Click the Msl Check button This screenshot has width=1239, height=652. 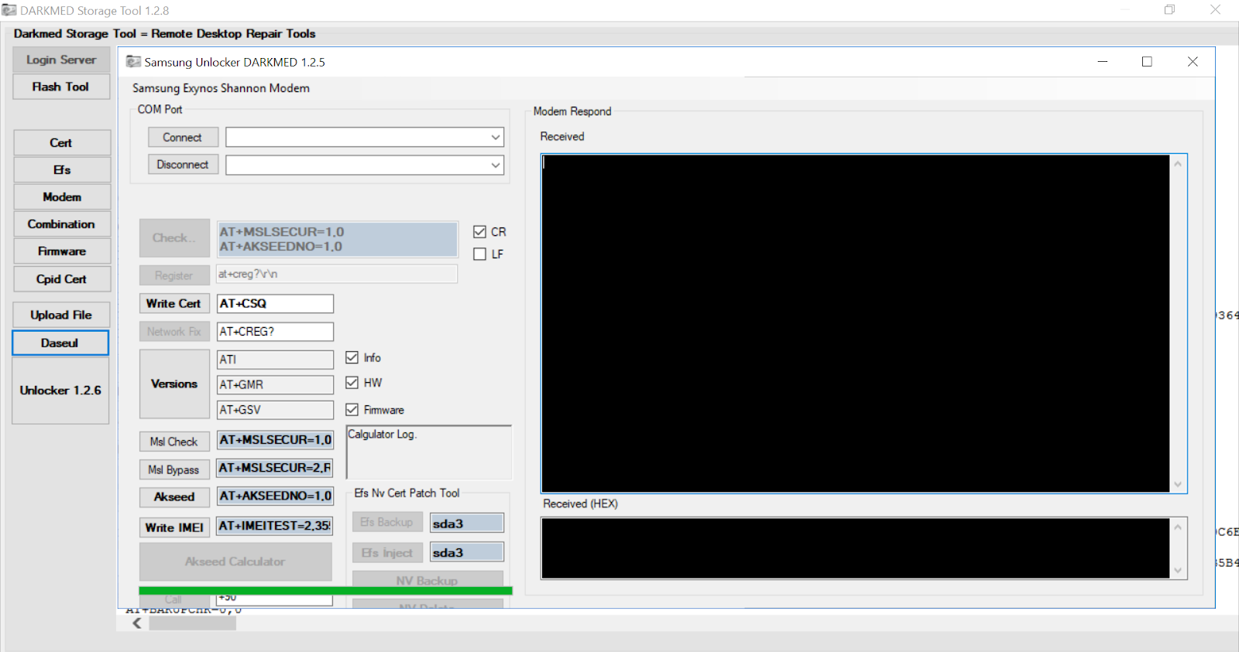[174, 442]
